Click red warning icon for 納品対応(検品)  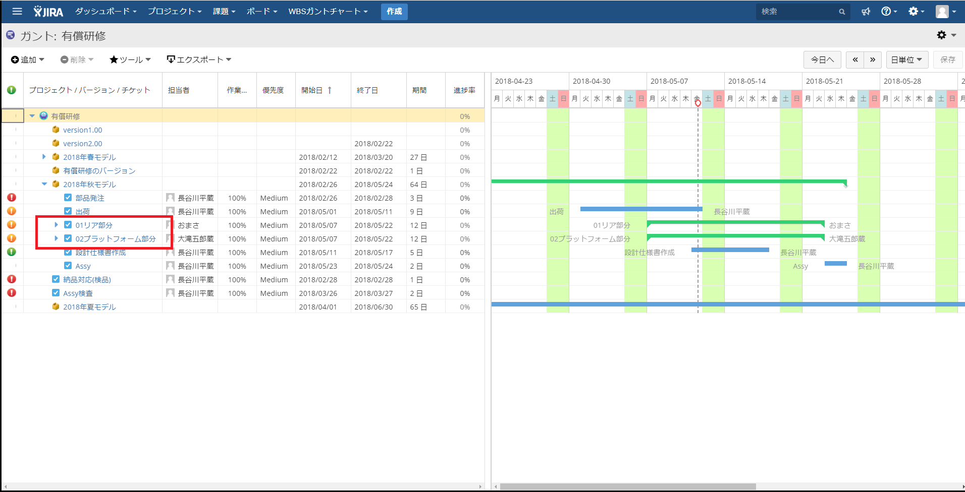point(12,279)
